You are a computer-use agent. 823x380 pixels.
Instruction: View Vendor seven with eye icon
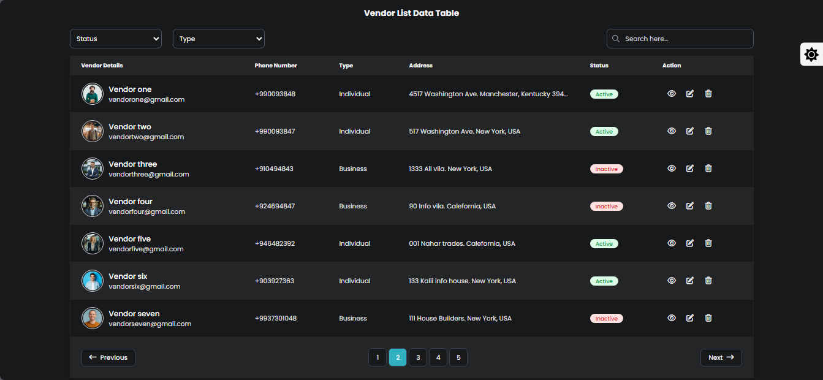[x=672, y=318]
